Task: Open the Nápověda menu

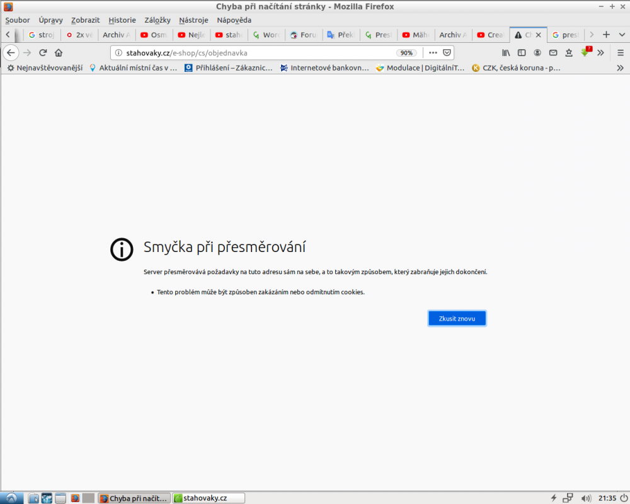Action: click(x=234, y=20)
